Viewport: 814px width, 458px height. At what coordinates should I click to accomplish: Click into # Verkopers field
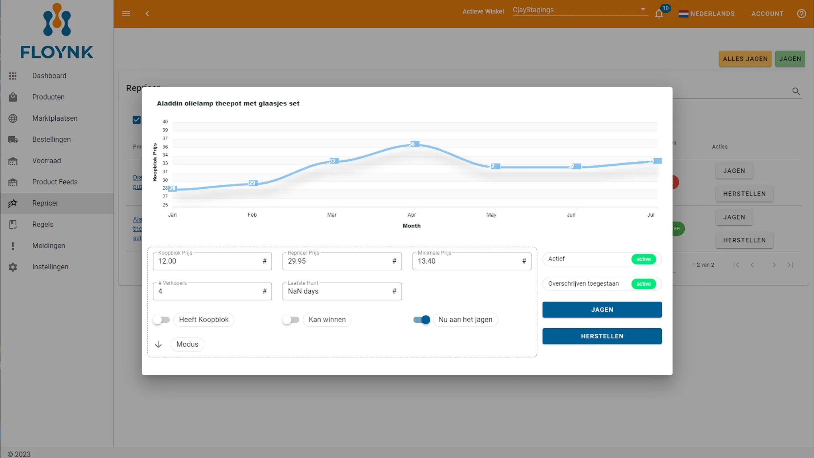pos(212,292)
